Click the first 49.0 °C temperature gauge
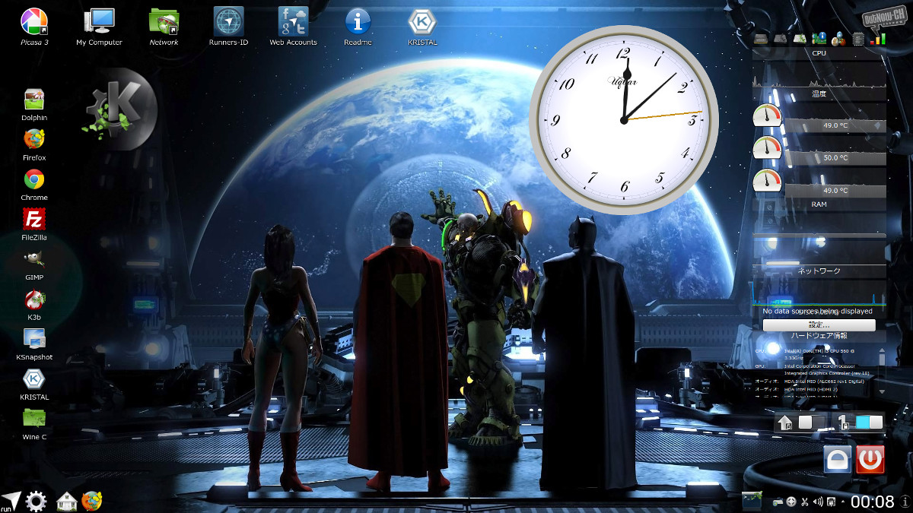The width and height of the screenshot is (913, 513). point(768,116)
